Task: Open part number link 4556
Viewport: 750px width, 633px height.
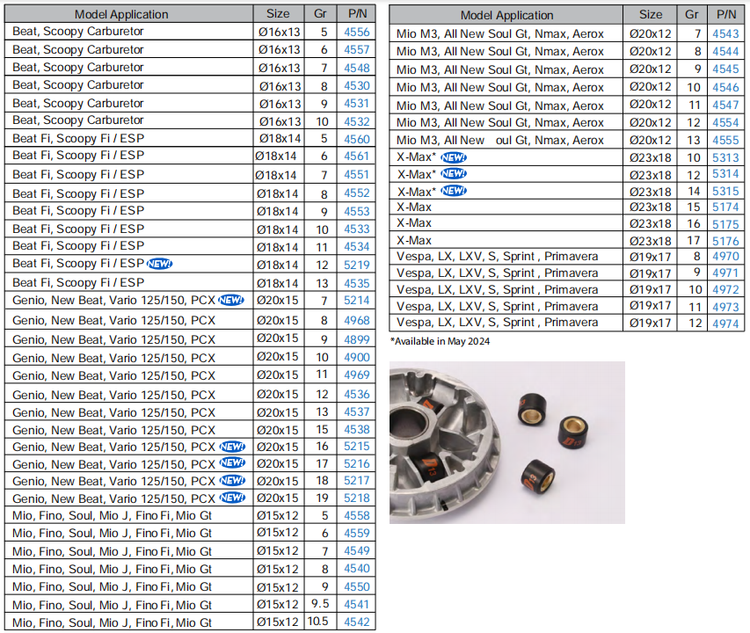Action: coord(357,32)
